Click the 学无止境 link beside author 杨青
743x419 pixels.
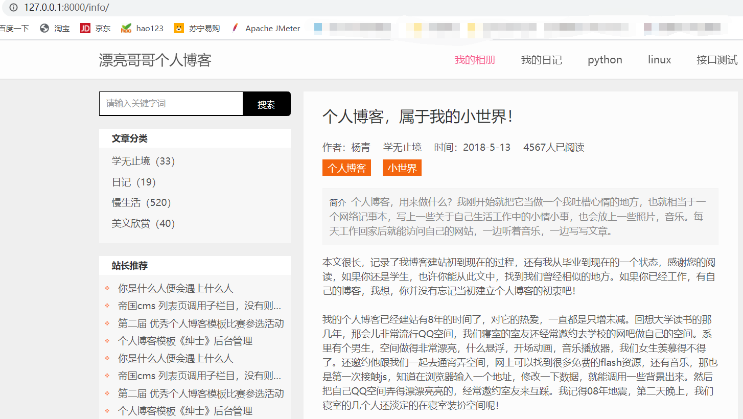403,148
